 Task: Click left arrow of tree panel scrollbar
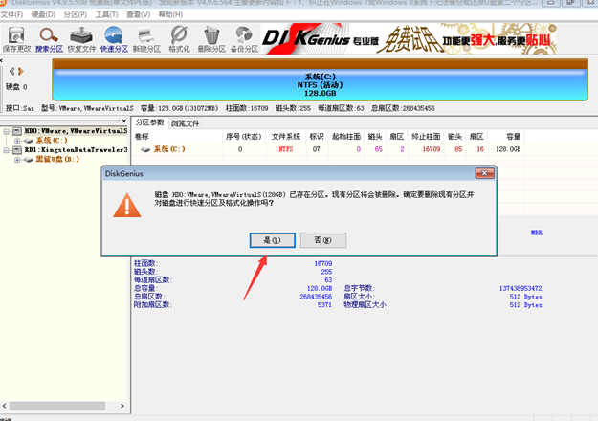pos(4,406)
